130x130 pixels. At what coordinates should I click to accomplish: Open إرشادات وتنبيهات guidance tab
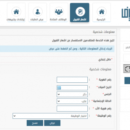pyautogui.click(x=16, y=13)
